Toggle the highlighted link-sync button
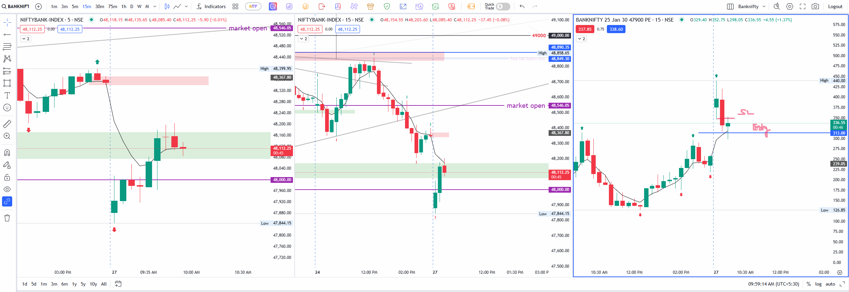Viewport: 849px width, 292px height. coord(7,201)
